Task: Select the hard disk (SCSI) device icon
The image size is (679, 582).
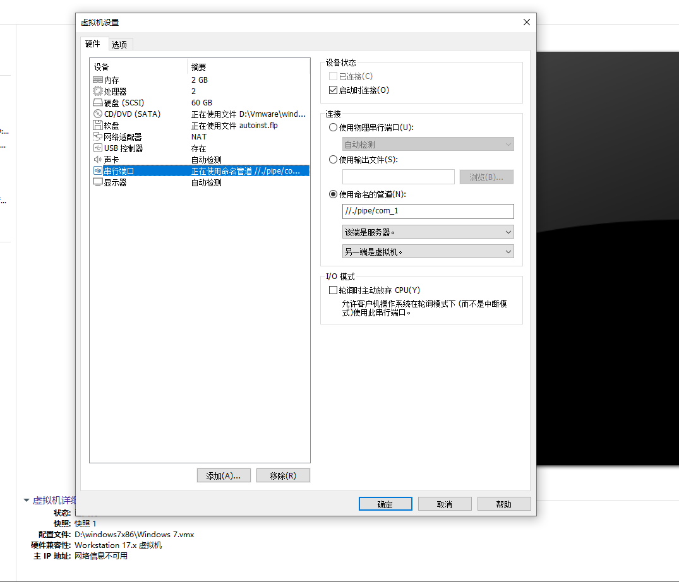Action: coord(98,103)
